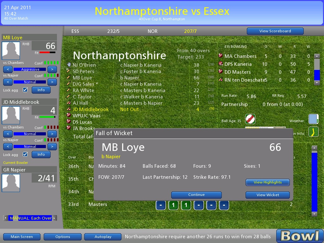Click bat icon beside SD Peters

69,71
